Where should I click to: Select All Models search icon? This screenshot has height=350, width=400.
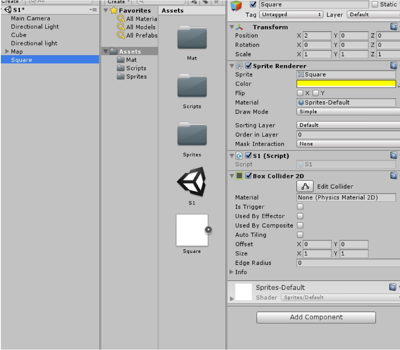pyautogui.click(x=121, y=27)
